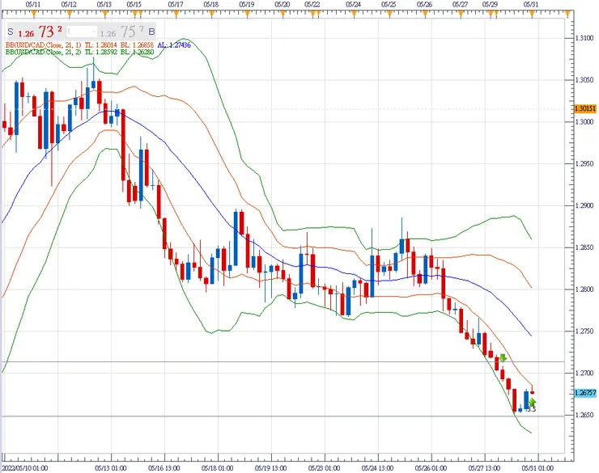The image size is (599, 473).
Task: Select the orange BB(USD/CAD.Close, 21, 1) indicator label
Action: pyautogui.click(x=43, y=45)
